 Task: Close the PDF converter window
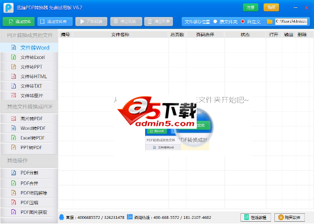[307, 8]
